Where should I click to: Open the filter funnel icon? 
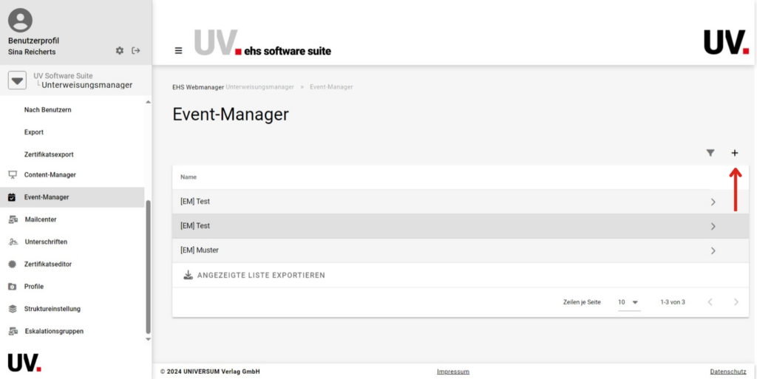tap(710, 153)
